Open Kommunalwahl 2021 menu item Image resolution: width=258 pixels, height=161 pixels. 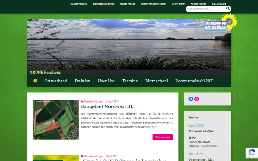point(194,81)
